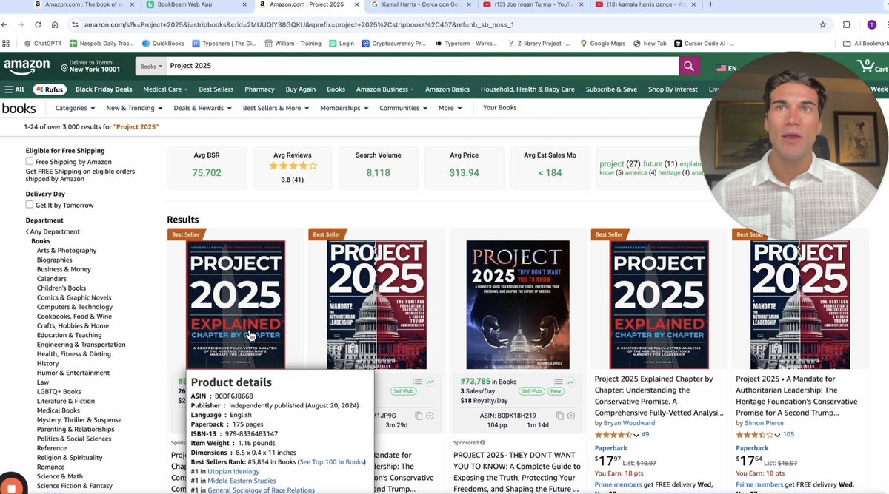889x494 pixels.
Task: Click the trend chart icon on #73,785 card
Action: click(571, 382)
